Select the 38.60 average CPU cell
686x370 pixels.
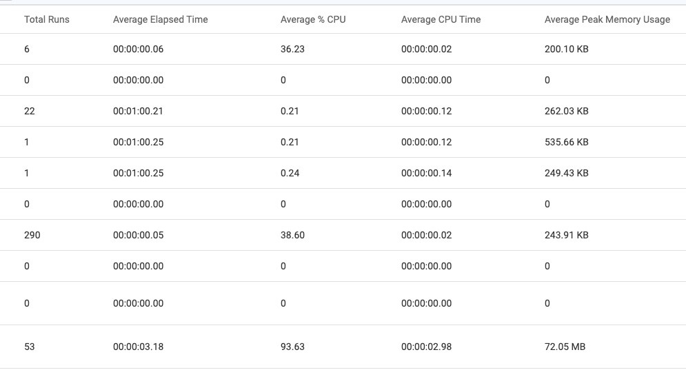(x=292, y=235)
